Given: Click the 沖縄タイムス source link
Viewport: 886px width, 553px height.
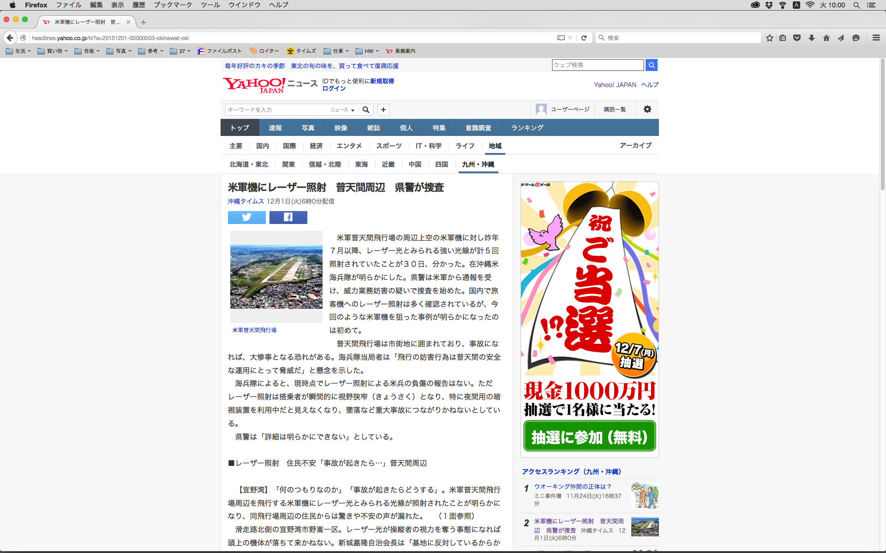Looking at the screenshot, I should pos(245,201).
